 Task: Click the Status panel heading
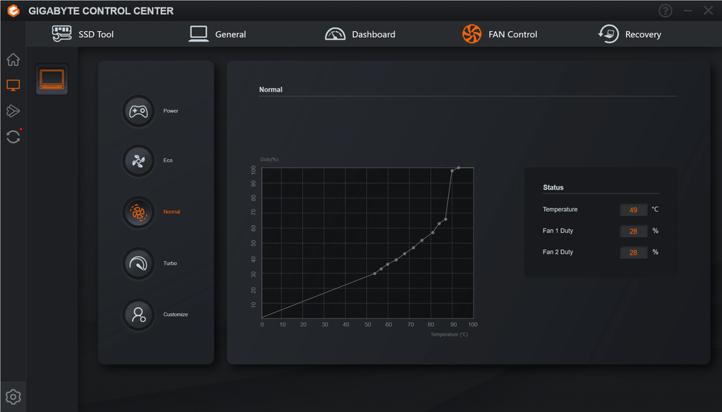553,187
